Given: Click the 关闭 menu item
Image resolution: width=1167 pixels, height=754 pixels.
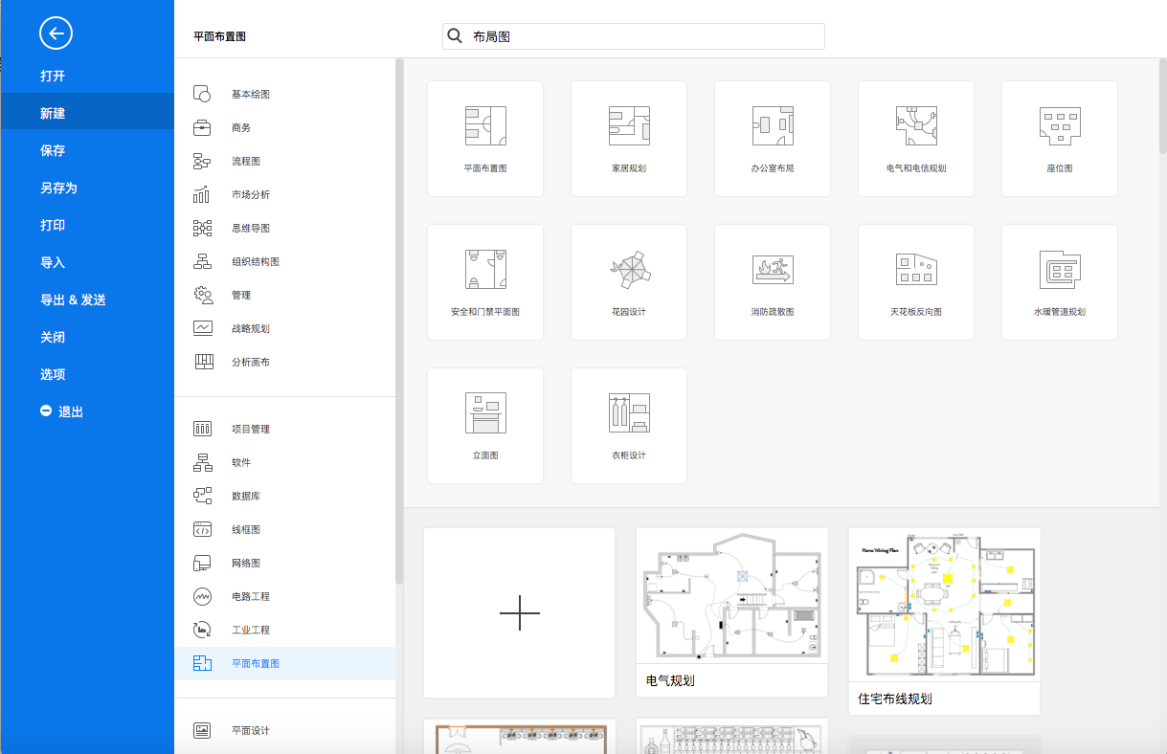Looking at the screenshot, I should tap(87, 337).
